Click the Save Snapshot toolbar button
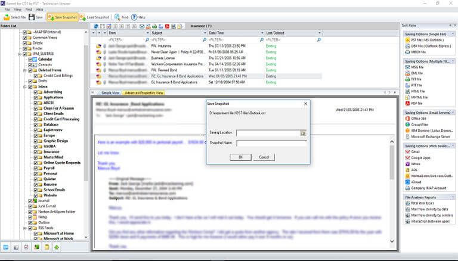 (63, 17)
